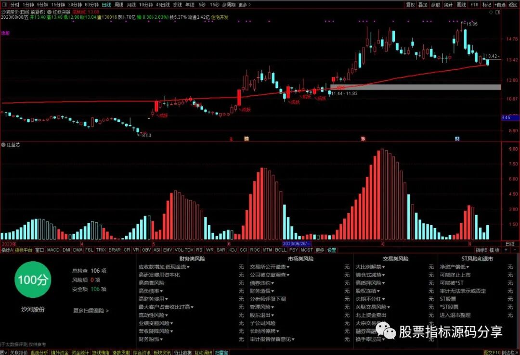Select the 1分钟 period tab

[x=28, y=5]
